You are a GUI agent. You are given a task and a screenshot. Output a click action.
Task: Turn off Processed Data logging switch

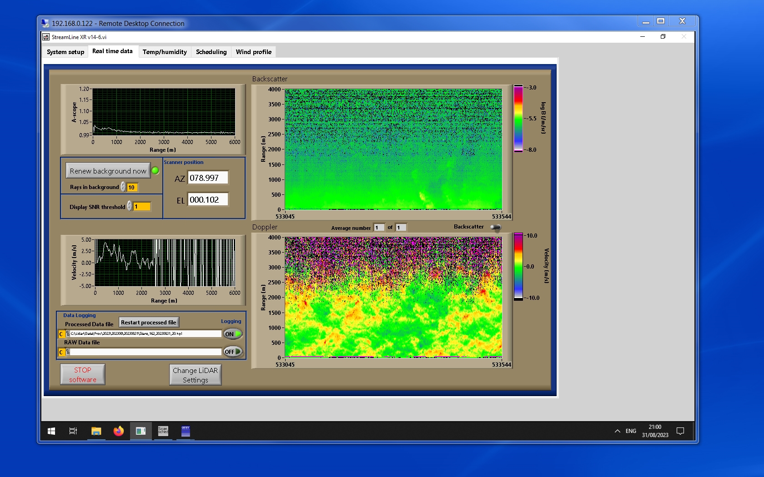point(232,334)
